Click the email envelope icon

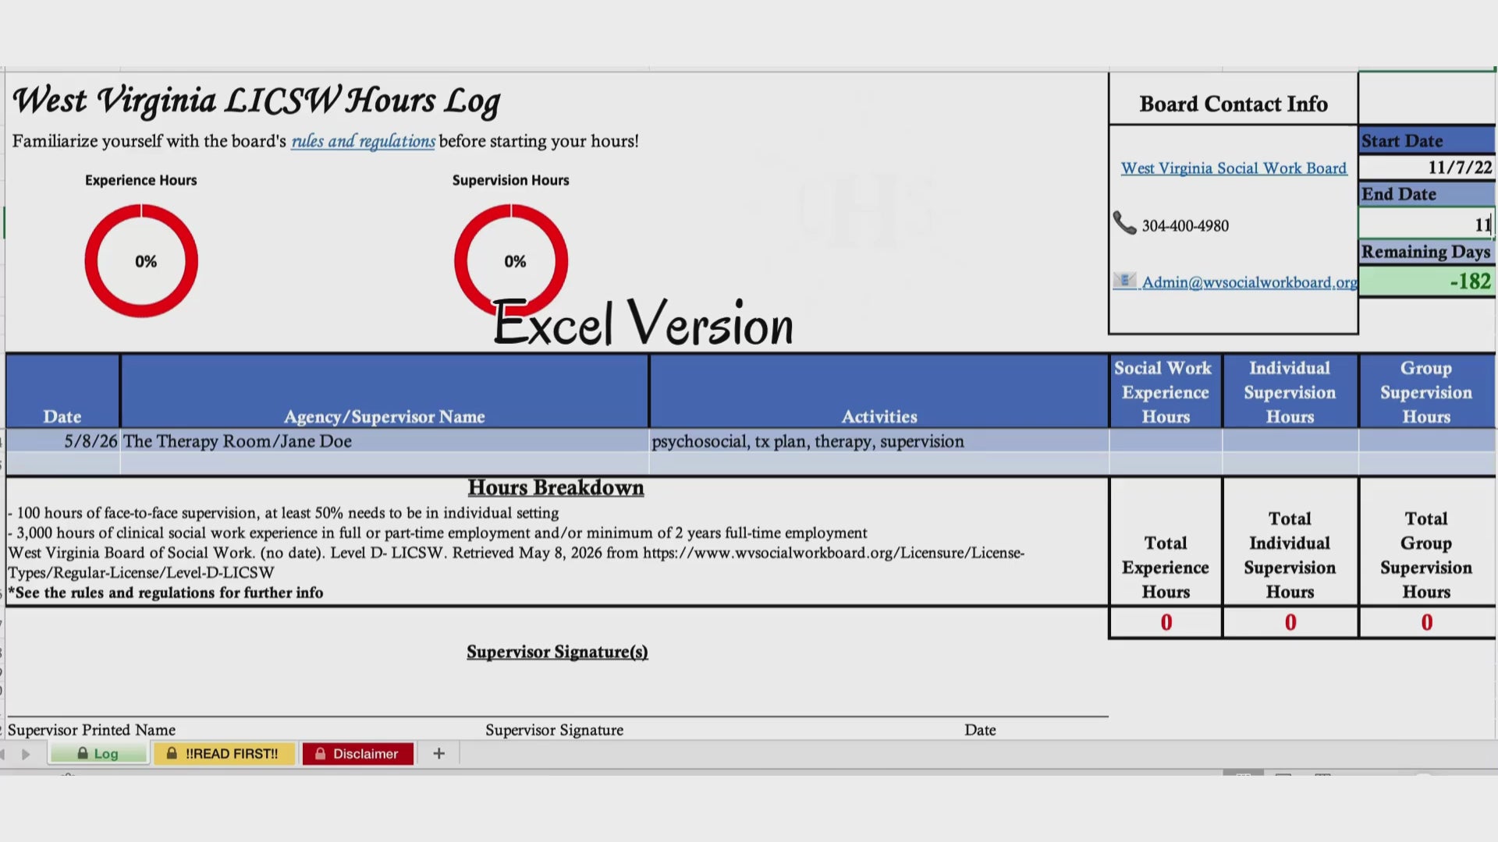point(1124,281)
